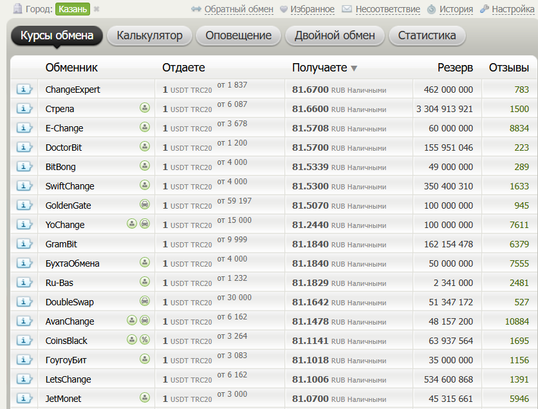Open 10884 reviews for AvanChange
The width and height of the screenshot is (538, 409).
click(517, 321)
